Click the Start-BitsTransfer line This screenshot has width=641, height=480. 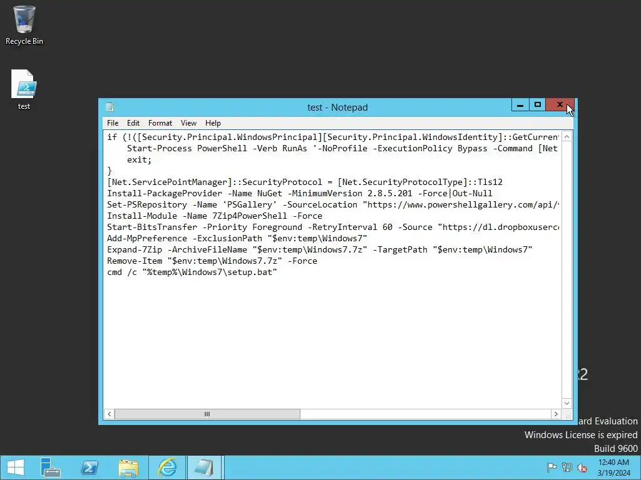(x=333, y=227)
